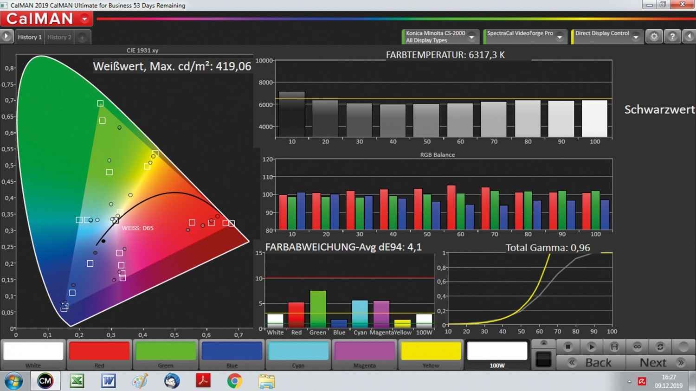The height and width of the screenshot is (391, 696).
Task: Click the Cyan bar in the dE94 chart
Action: pos(360,314)
